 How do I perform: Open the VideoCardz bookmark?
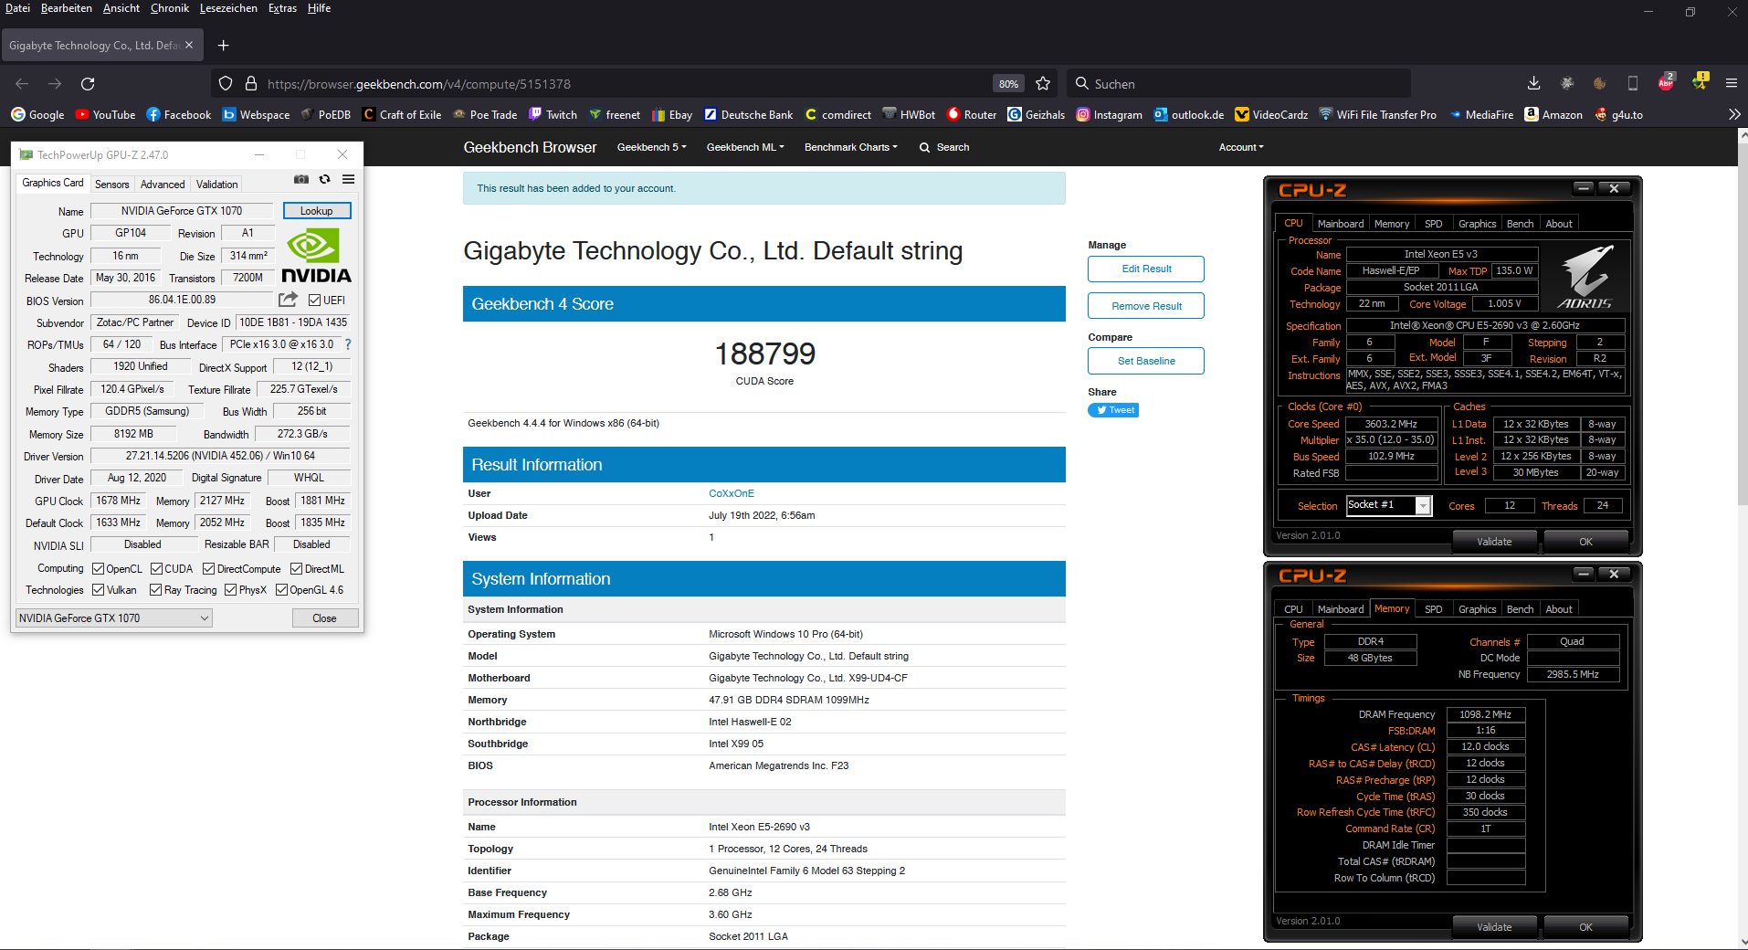point(1271,114)
